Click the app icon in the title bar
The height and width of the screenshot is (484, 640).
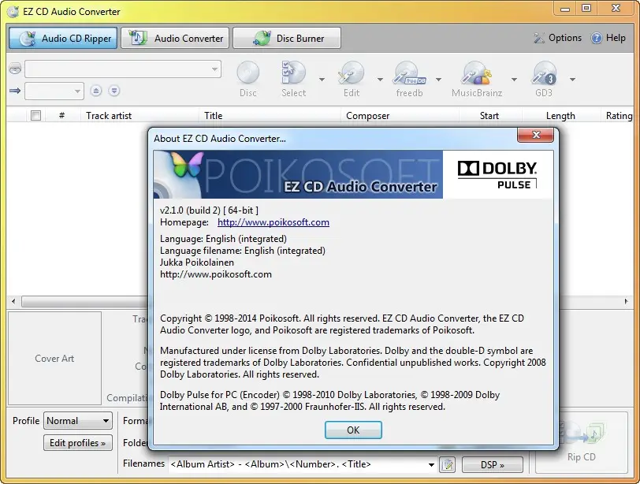point(13,11)
